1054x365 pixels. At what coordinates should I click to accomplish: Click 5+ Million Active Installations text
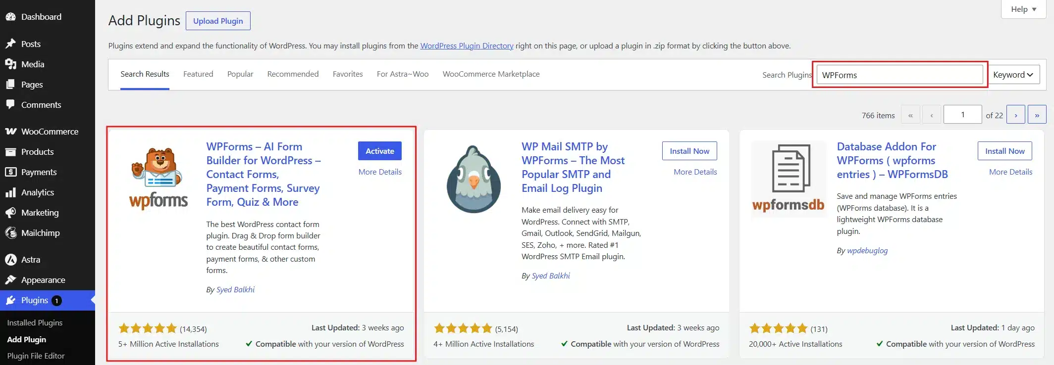point(168,344)
